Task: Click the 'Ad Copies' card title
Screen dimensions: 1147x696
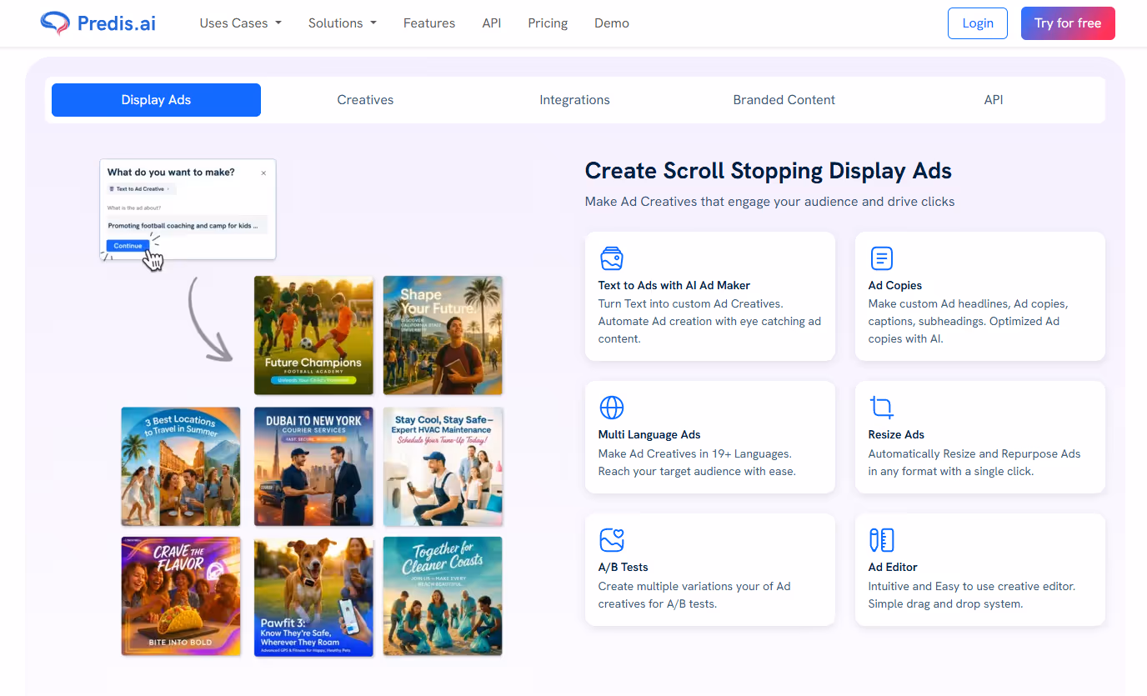Action: click(x=895, y=285)
